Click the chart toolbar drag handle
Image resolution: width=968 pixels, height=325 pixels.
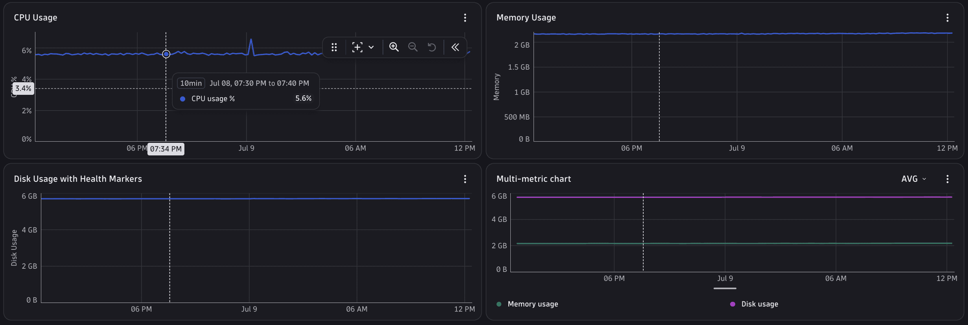[x=334, y=47]
